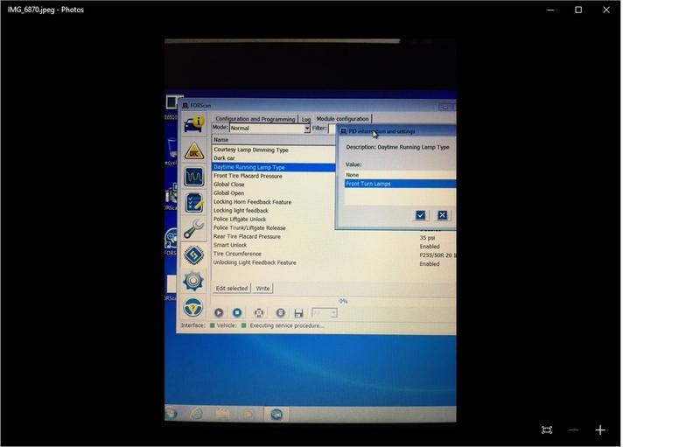Viewport: 700px width, 447px height.
Task: Select the Smart Unlock row
Action: click(273, 245)
